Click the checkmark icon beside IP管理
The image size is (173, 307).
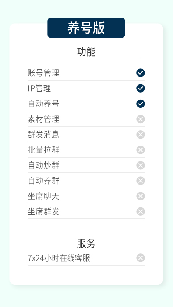[x=140, y=88]
